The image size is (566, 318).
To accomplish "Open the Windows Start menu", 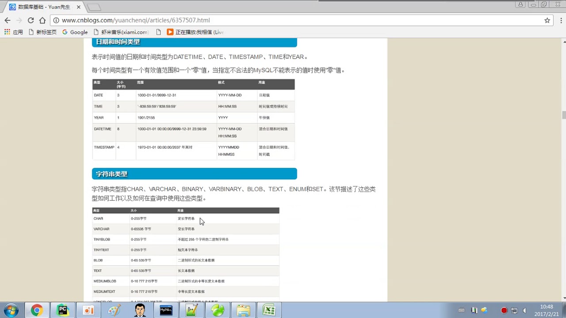I will pyautogui.click(x=11, y=310).
